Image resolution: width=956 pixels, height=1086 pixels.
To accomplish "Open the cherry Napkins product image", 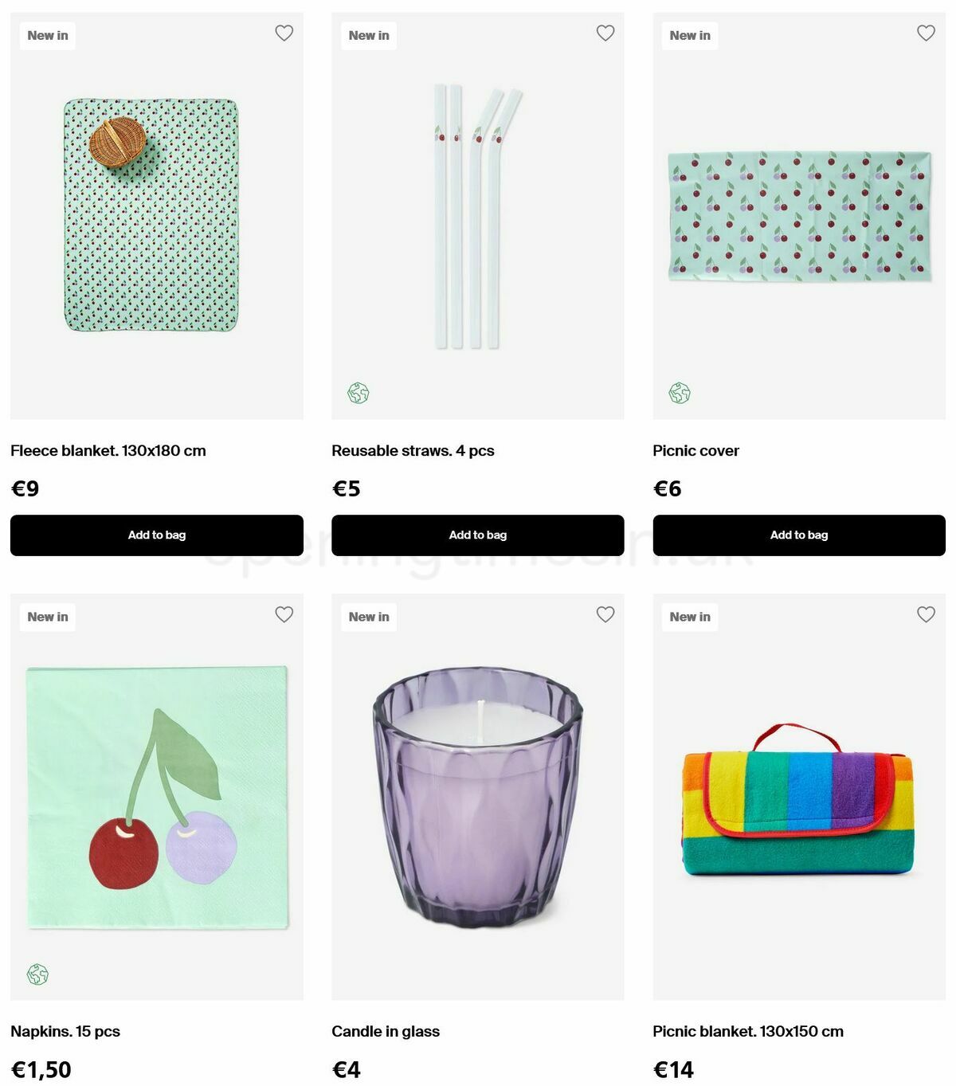I will point(158,797).
